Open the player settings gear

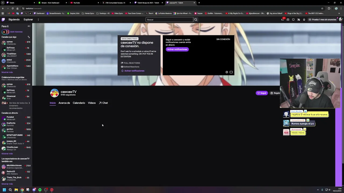click(227, 72)
